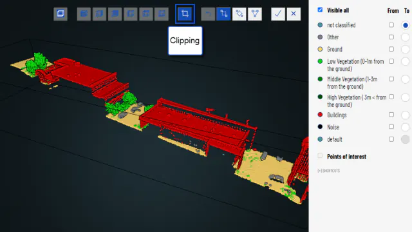Click the "Points of interest" label text
The width and height of the screenshot is (412, 232).
[x=346, y=157]
